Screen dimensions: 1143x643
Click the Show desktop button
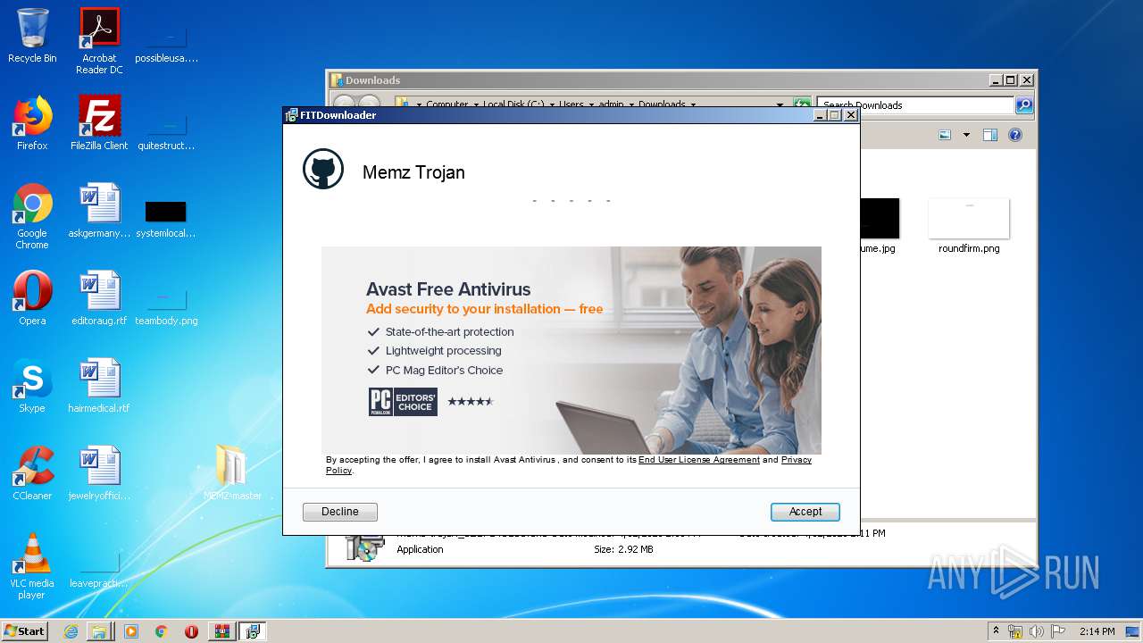1132,631
